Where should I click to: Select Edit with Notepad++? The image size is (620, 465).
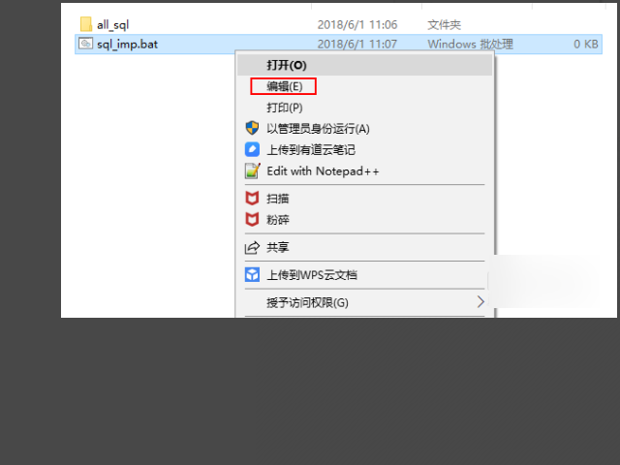click(364, 171)
